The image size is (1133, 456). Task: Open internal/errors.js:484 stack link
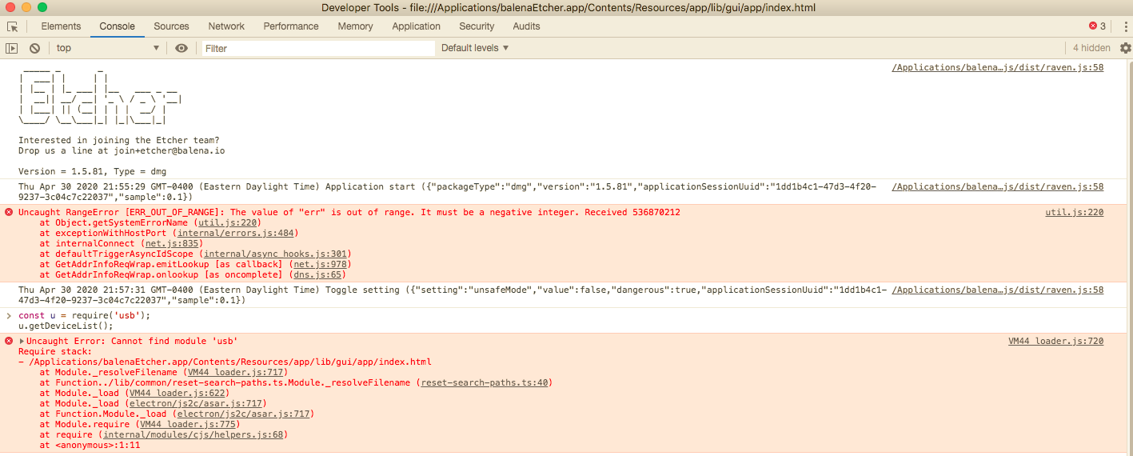pyautogui.click(x=236, y=233)
